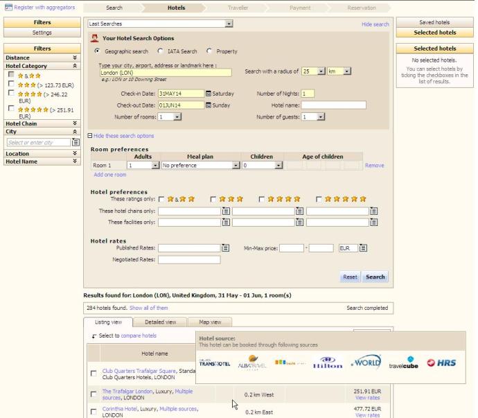The width and height of the screenshot is (478, 418).
Task: Switch to the Map view tab
Action: 210,322
